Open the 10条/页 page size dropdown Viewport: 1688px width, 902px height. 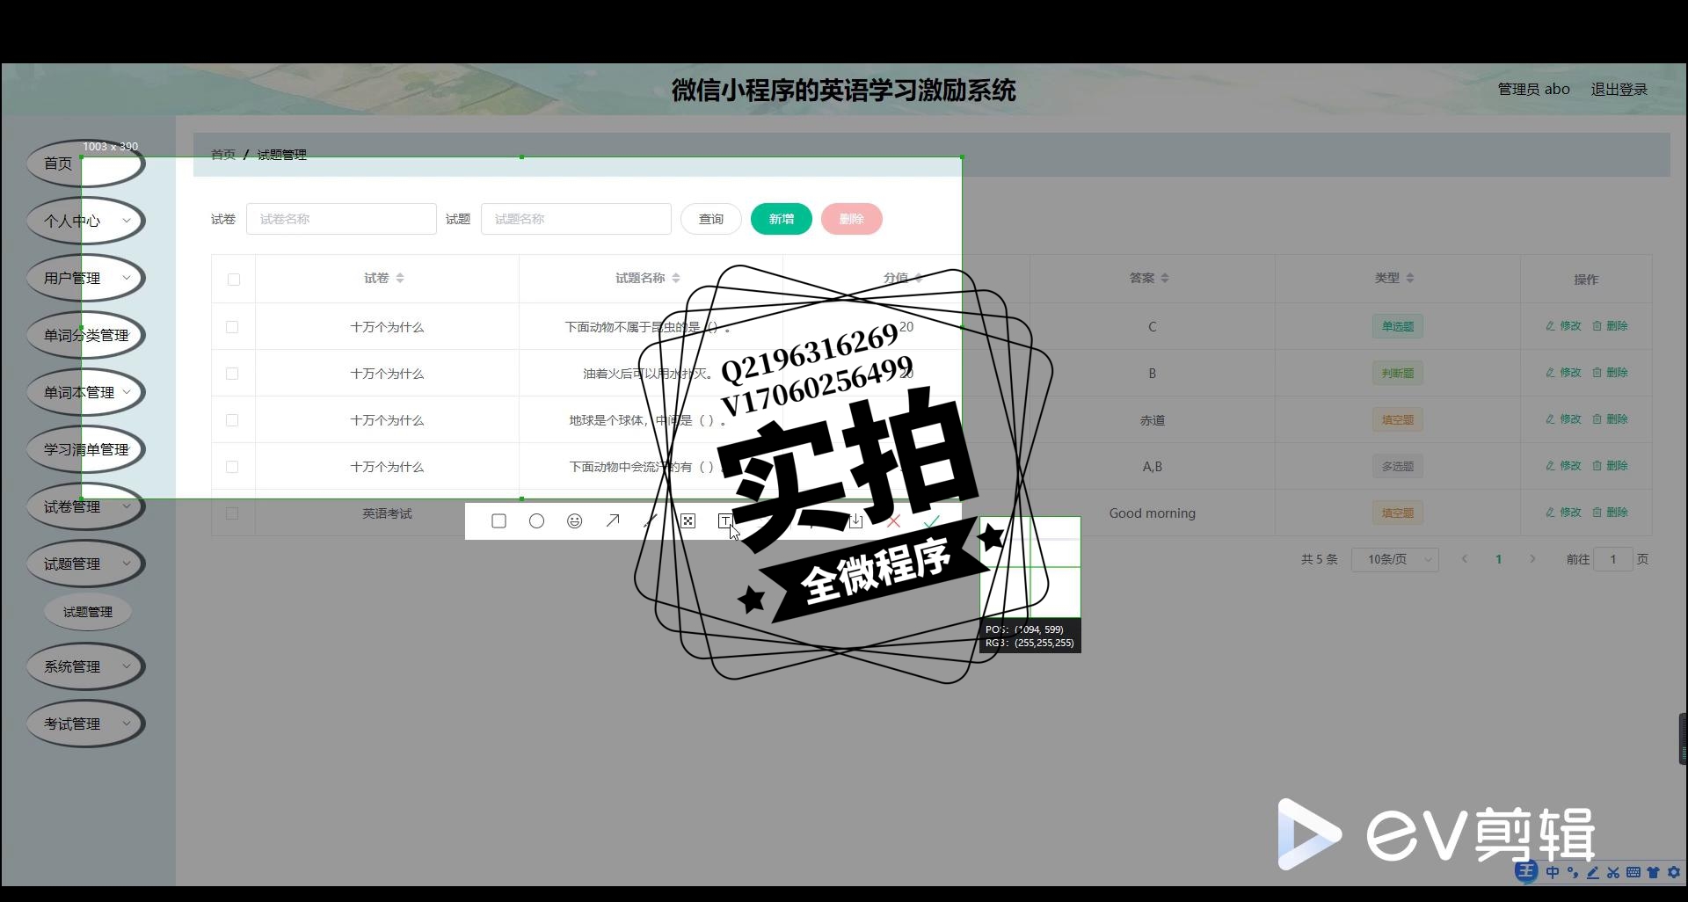tap(1396, 559)
